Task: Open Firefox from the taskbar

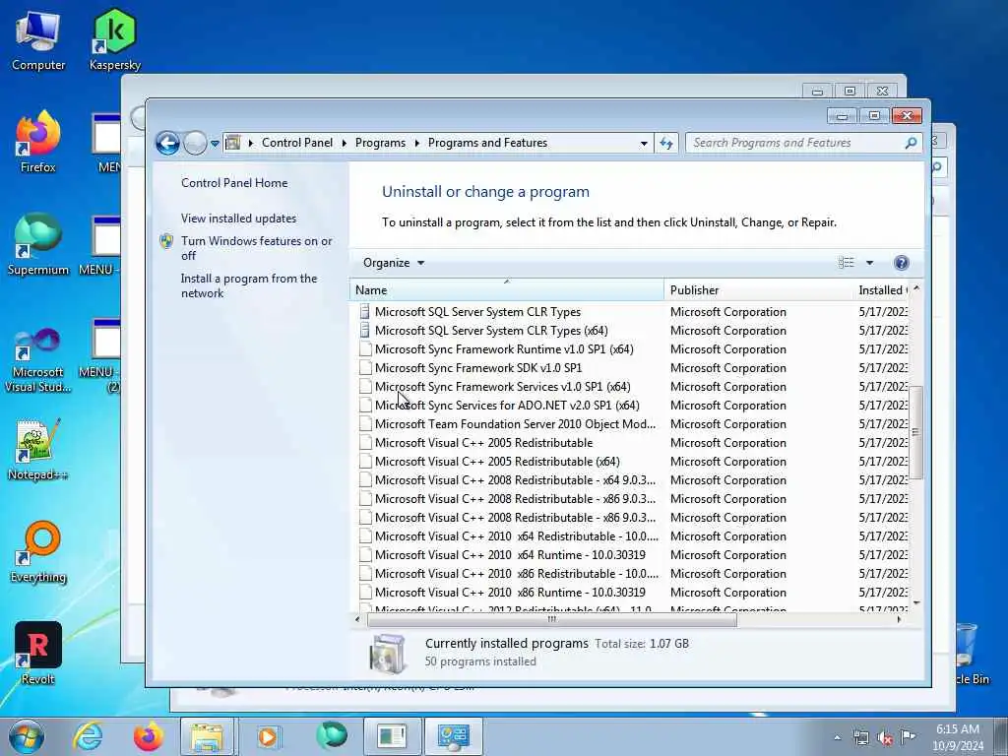Action: tap(148, 736)
